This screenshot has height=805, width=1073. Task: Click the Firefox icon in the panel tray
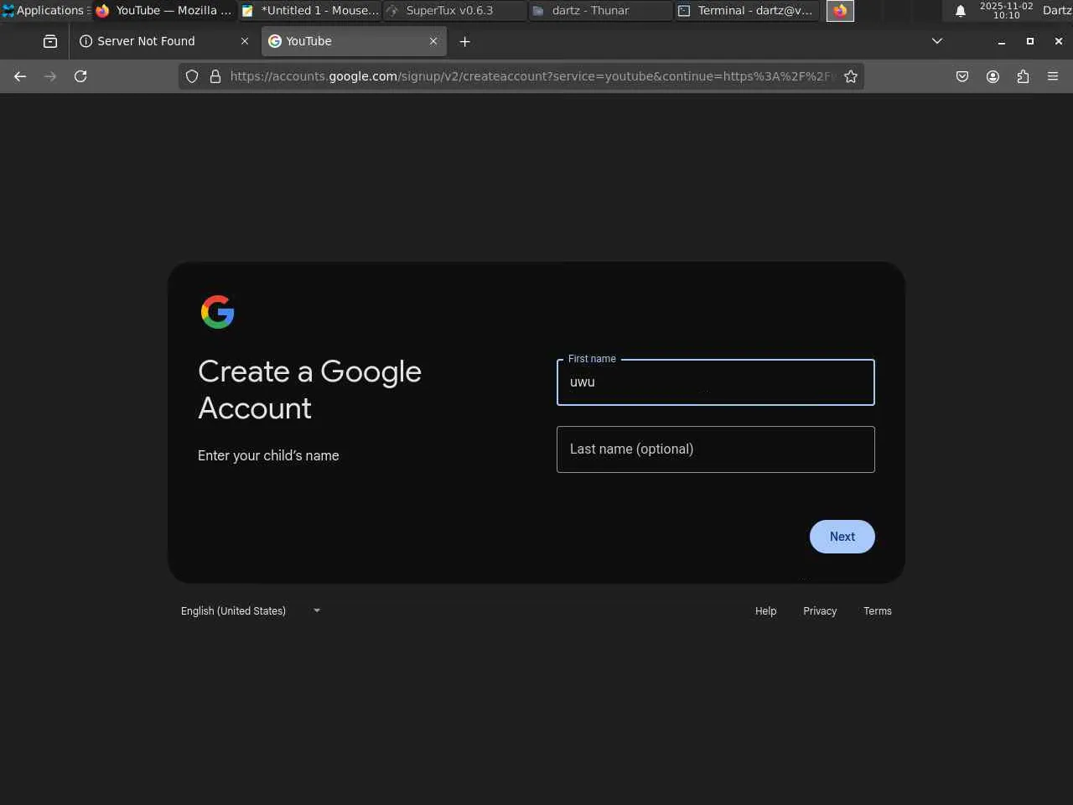coord(840,11)
